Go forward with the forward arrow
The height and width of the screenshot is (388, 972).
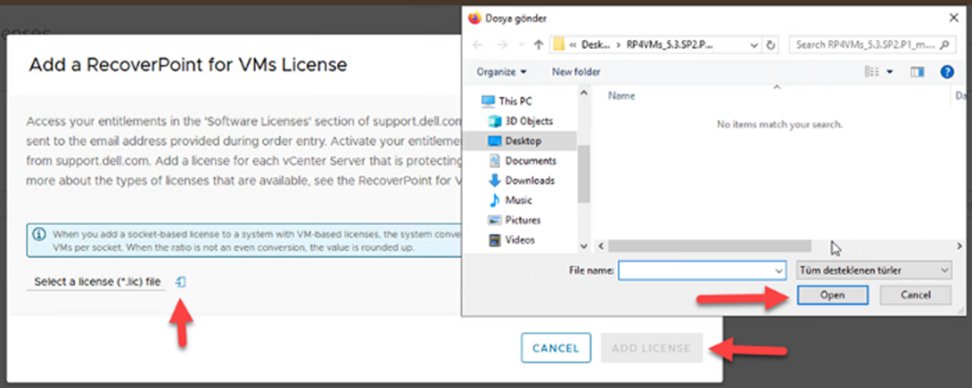tap(501, 44)
